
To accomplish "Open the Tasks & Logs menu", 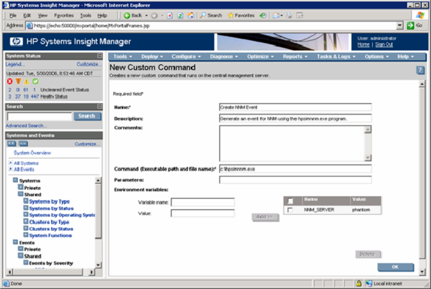I will click(336, 56).
